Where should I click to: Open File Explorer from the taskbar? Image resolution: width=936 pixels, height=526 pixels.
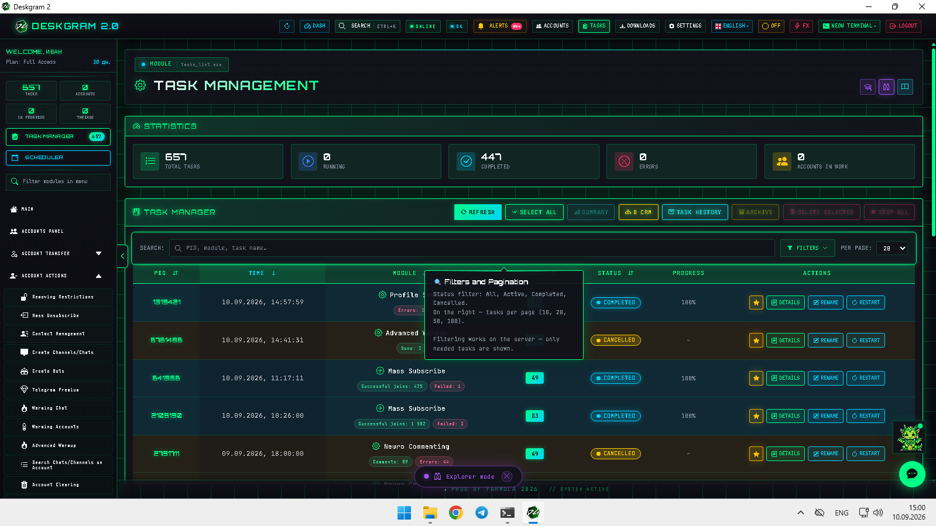(430, 513)
